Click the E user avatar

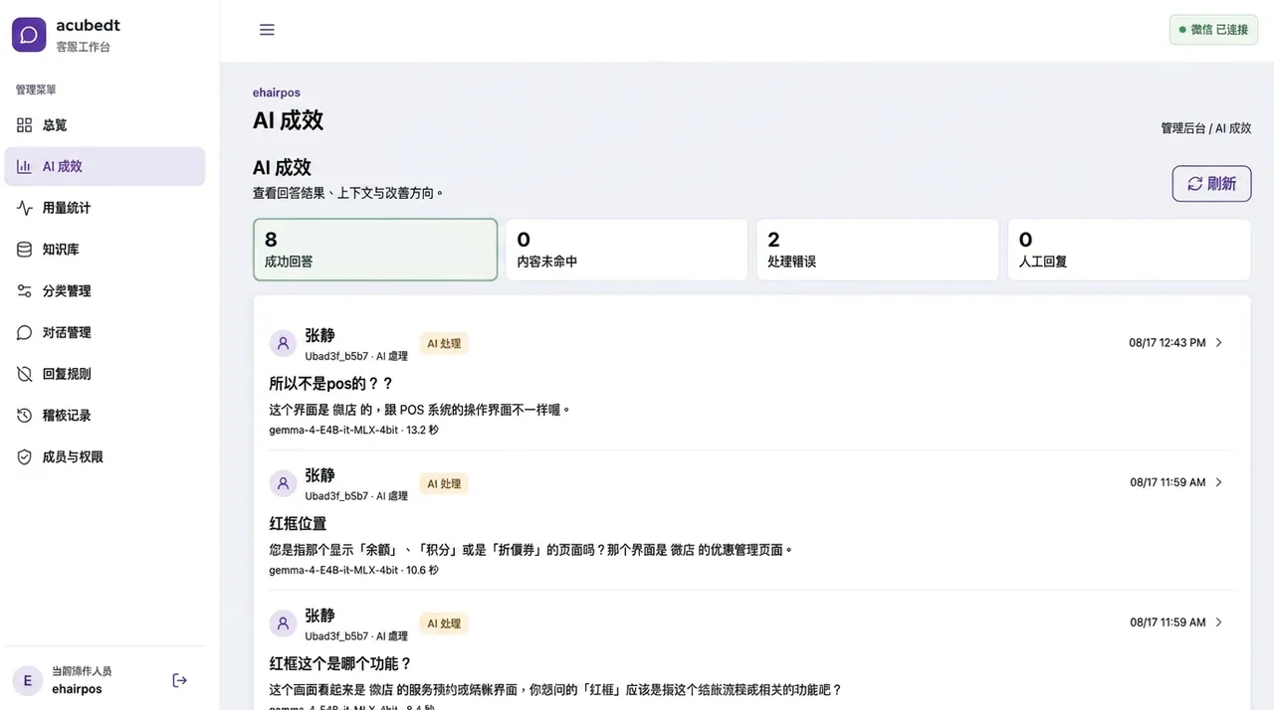point(27,680)
